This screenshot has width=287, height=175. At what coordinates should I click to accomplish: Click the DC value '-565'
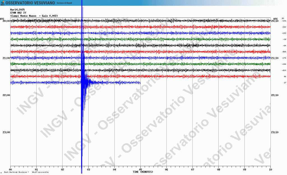(x=284, y=52)
